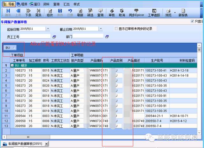Open 工单追踪 work order tracking

point(154,11)
